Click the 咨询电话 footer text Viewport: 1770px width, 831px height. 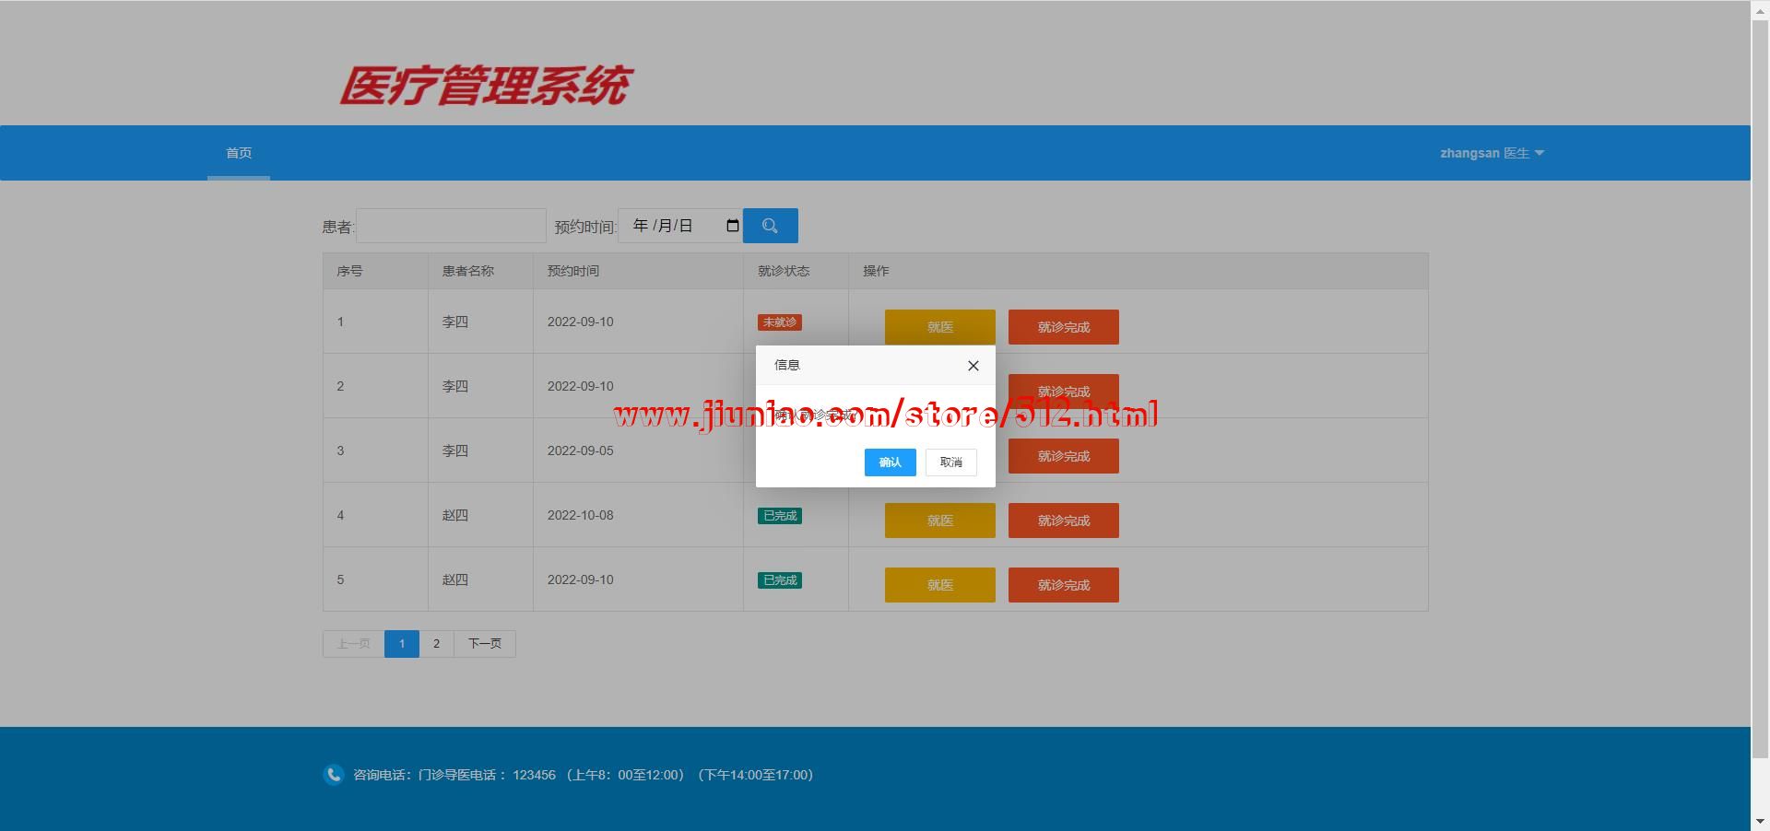[x=583, y=775]
